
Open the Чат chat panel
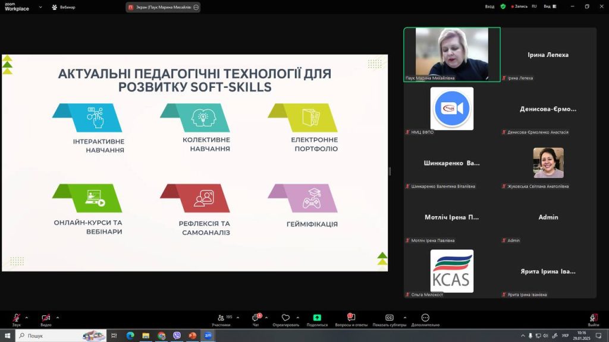[x=256, y=318]
